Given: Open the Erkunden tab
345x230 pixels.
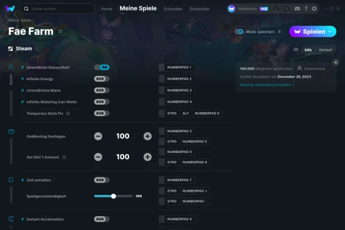Looking at the screenshot, I should coord(173,9).
